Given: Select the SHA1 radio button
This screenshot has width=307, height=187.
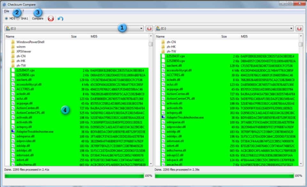Looking at the screenshot, I should pyautogui.click(x=18, y=19).
